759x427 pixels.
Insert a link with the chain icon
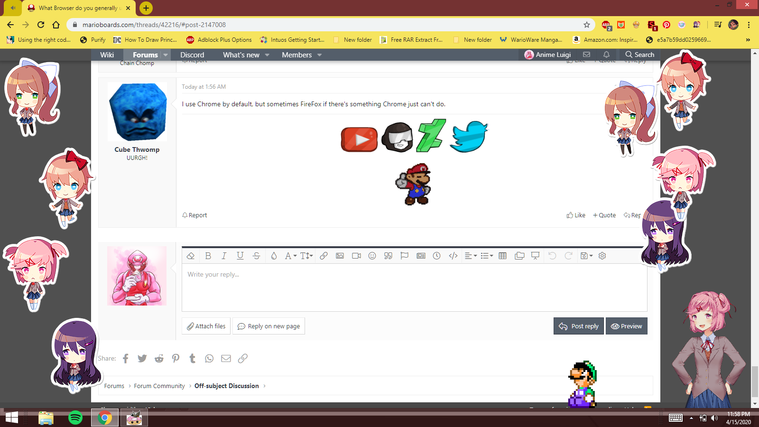point(324,256)
